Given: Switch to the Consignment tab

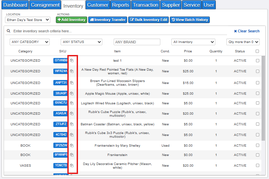Looking at the screenshot, I should click(x=45, y=5).
